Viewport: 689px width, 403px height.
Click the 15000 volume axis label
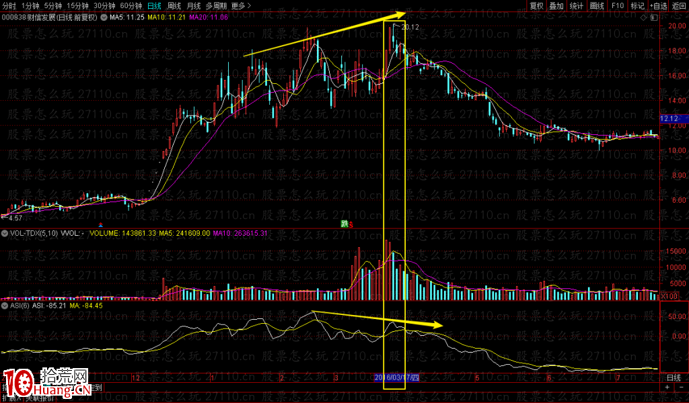(x=676, y=251)
